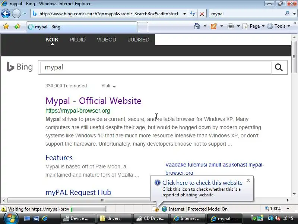Image resolution: width=298 pixels, height=224 pixels.
Task: Click the 18:45 taskbar clock
Action: point(288,218)
